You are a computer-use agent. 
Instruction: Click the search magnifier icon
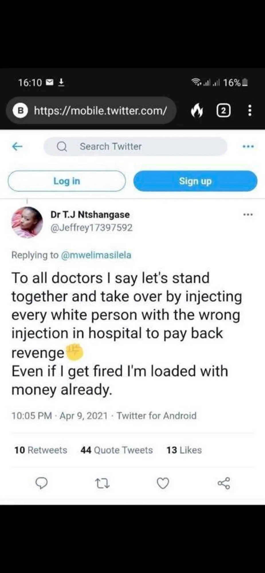62,147
